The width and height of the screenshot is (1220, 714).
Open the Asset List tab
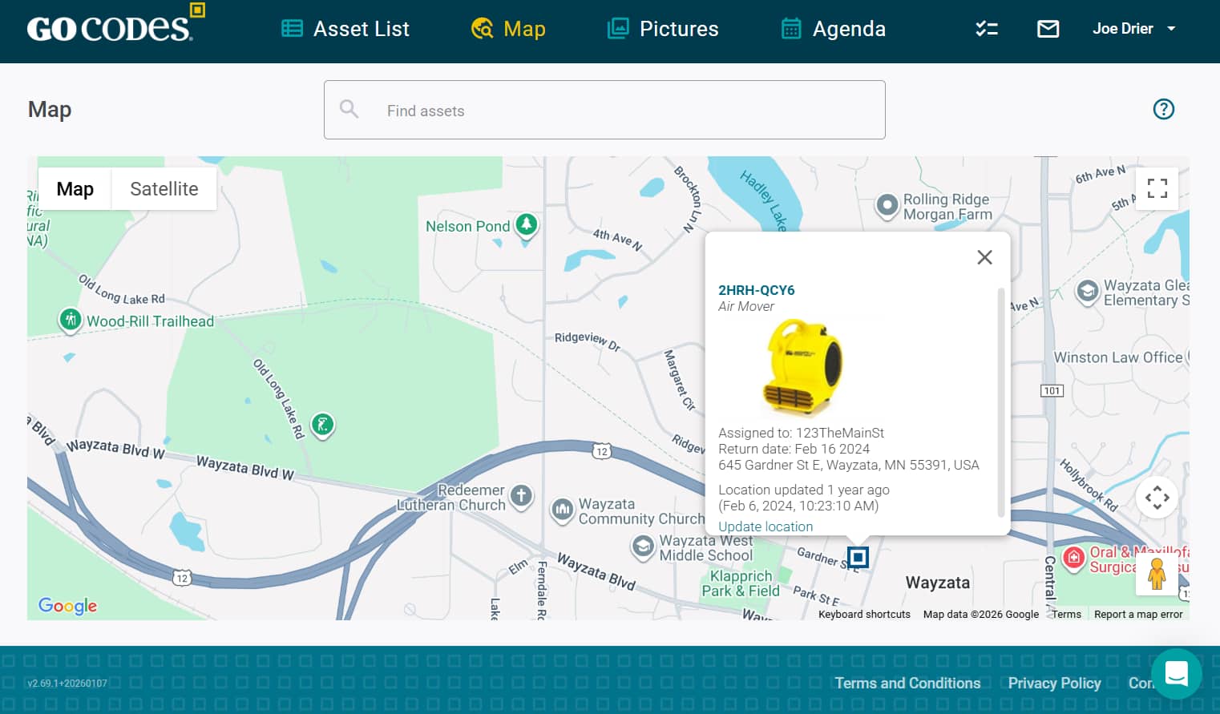(345, 29)
